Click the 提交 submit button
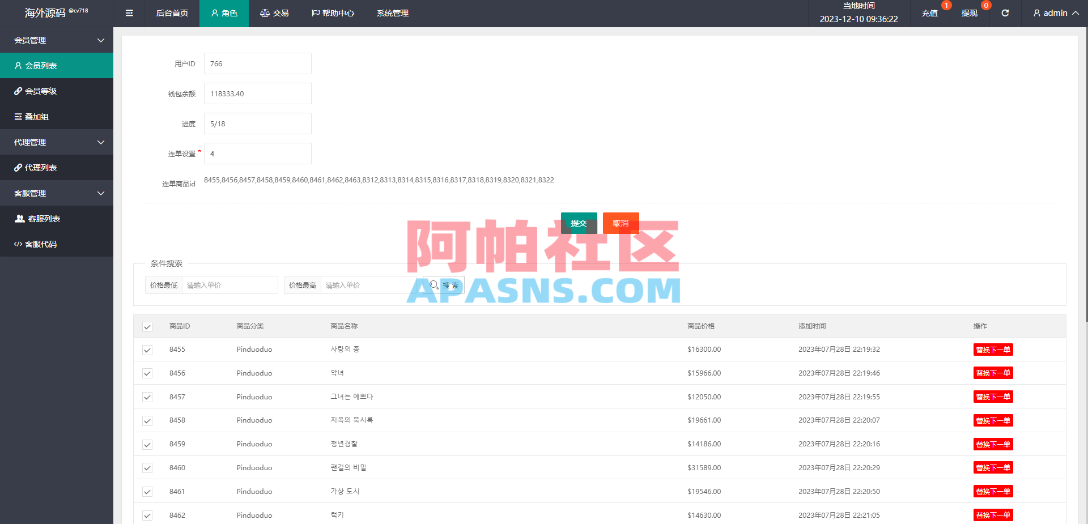This screenshot has width=1088, height=524. point(579,223)
